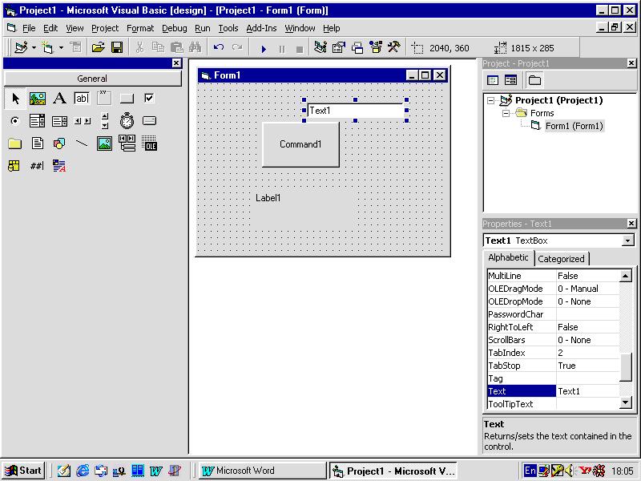Select the Label1 control on the form
Image resolution: width=641 pixels, height=481 pixels.
tap(302, 210)
